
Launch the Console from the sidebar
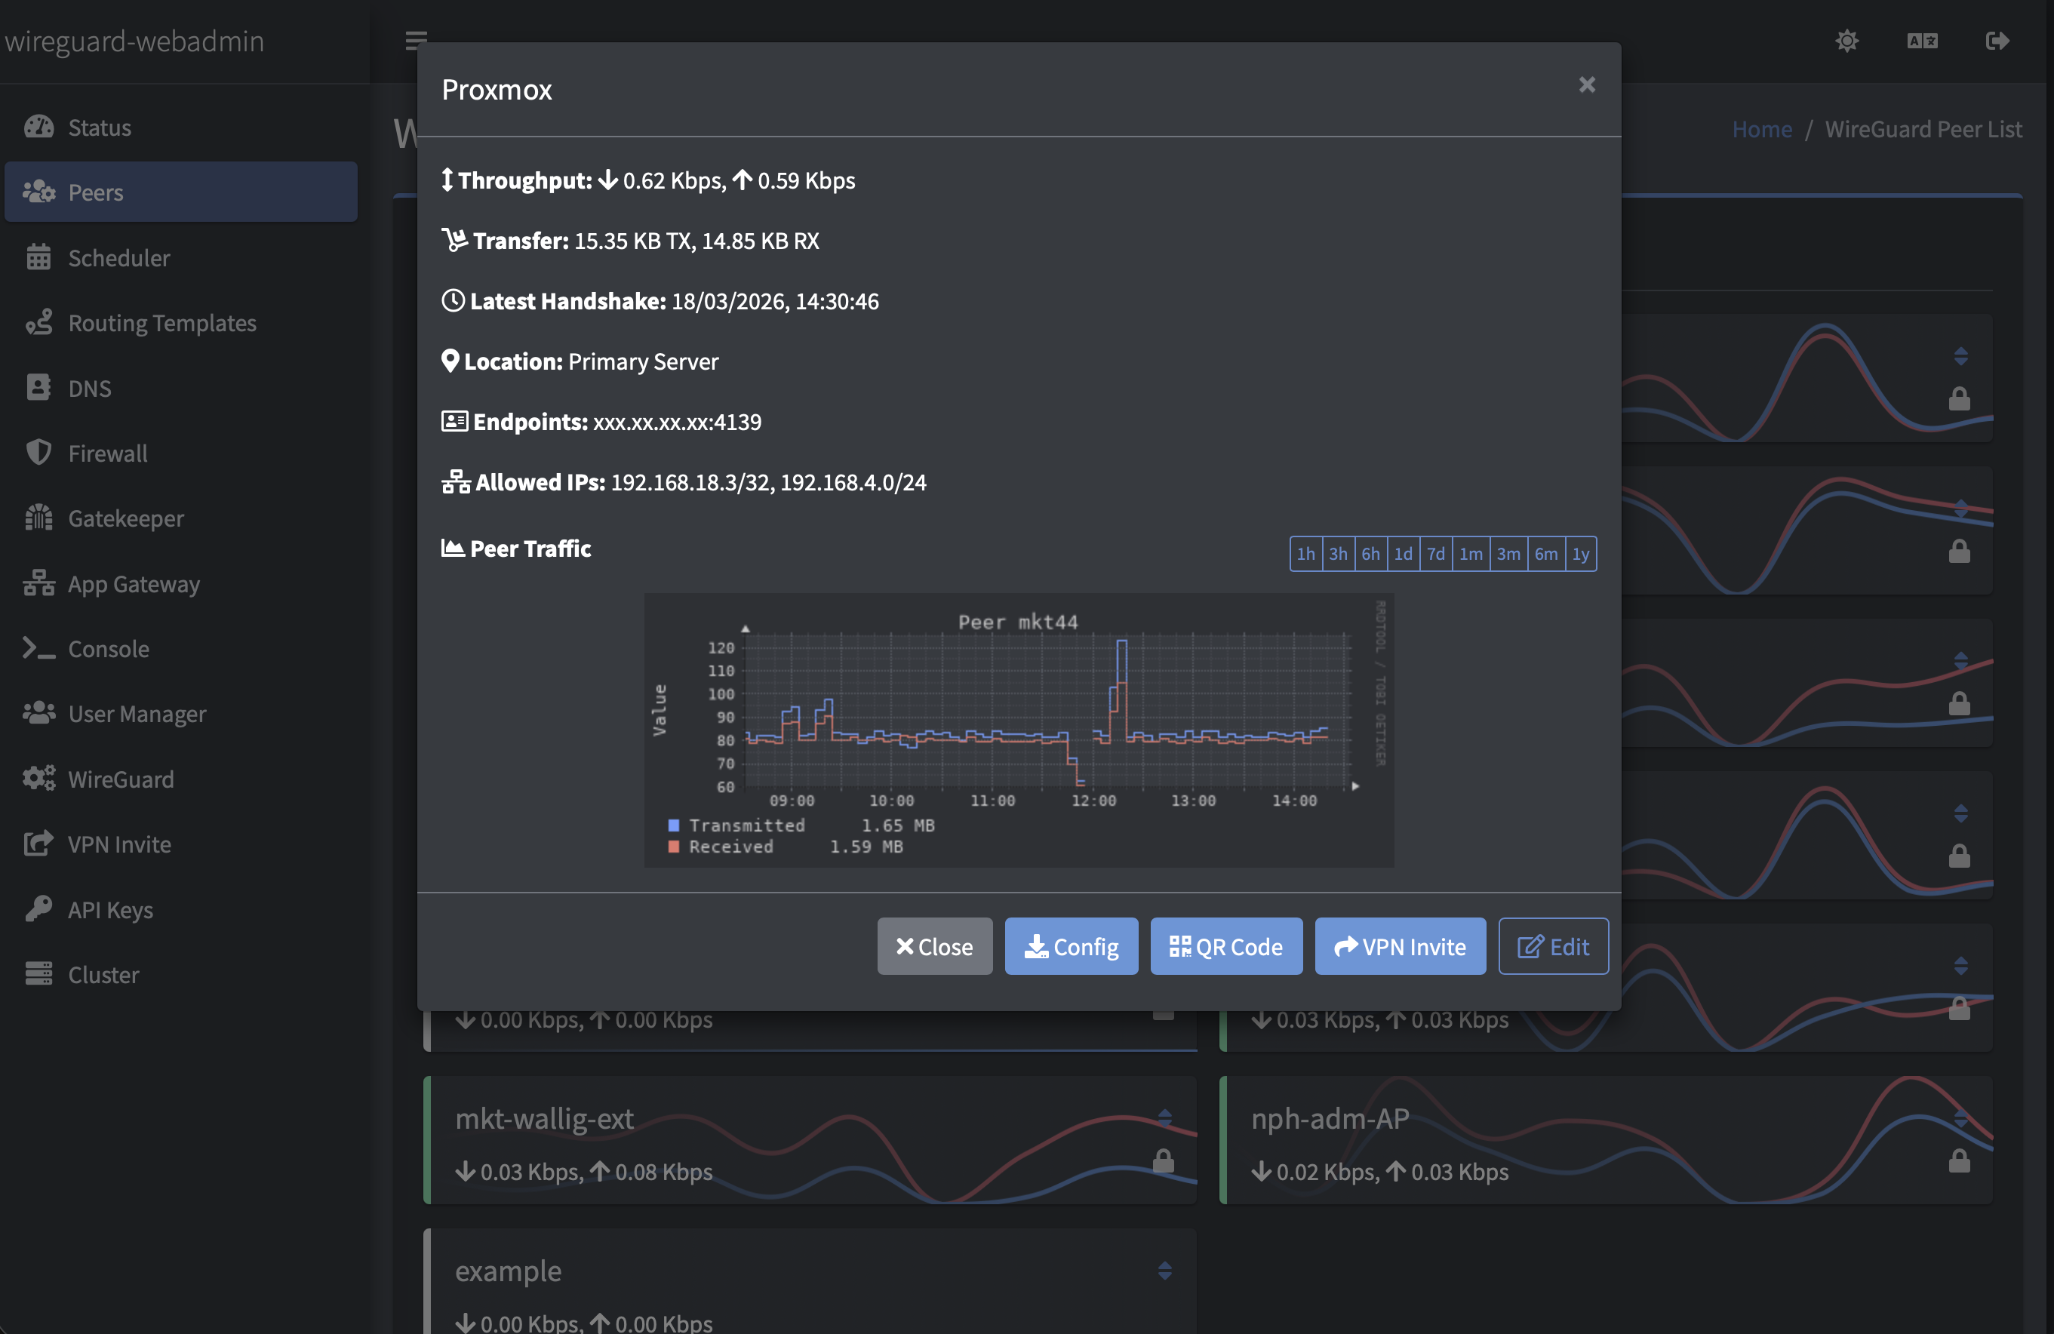(x=109, y=648)
